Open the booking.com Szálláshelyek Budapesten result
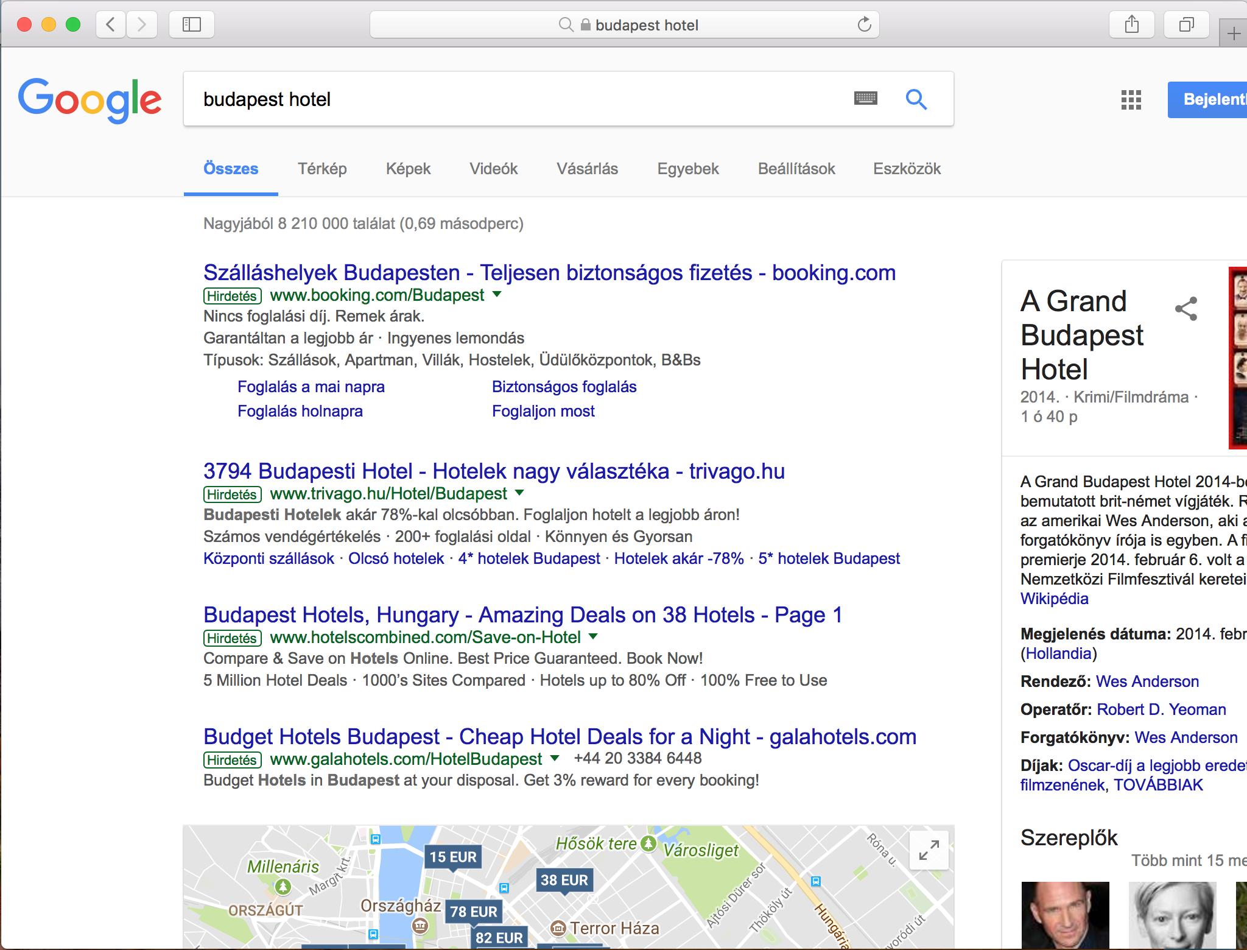This screenshot has width=1247, height=950. pyautogui.click(x=549, y=273)
